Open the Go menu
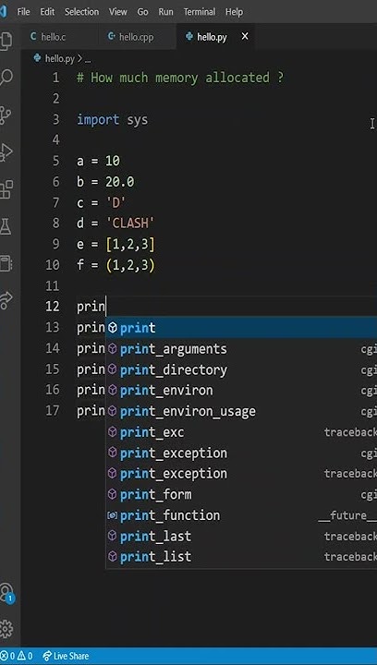The width and height of the screenshot is (377, 665). point(142,12)
